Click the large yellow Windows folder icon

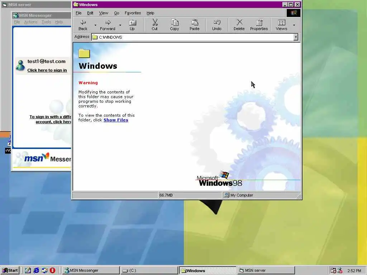click(84, 53)
